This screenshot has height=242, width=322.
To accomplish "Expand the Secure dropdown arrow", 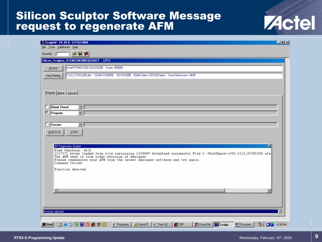I will [80, 125].
